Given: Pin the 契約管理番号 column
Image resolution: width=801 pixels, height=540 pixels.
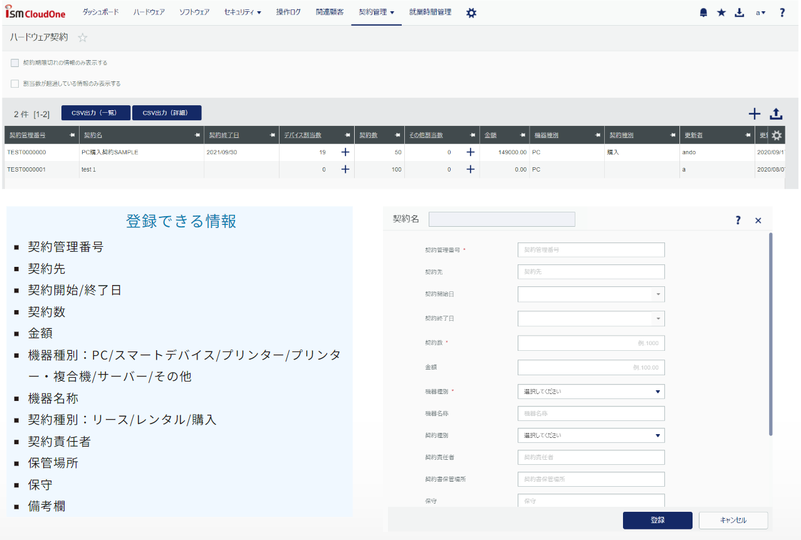Looking at the screenshot, I should tap(72, 135).
